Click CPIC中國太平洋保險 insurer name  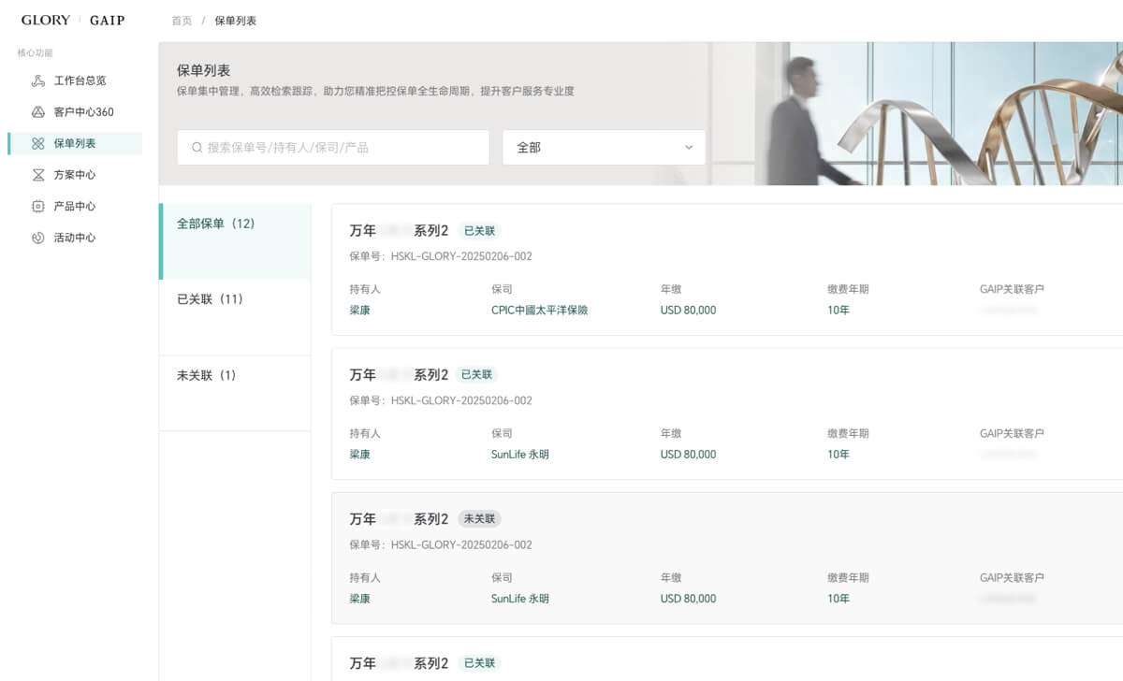pyautogui.click(x=539, y=310)
